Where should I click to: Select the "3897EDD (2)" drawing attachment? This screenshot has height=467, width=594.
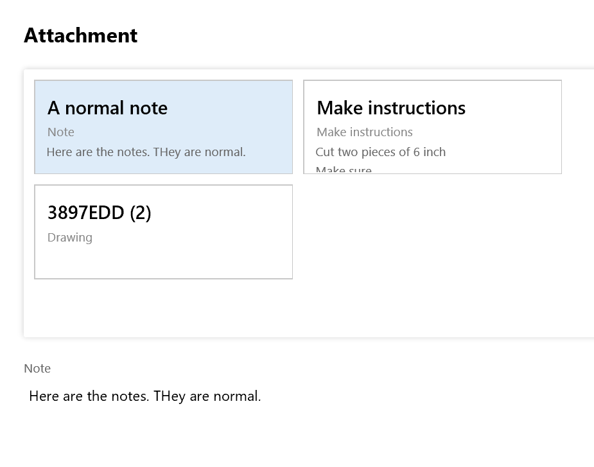tap(163, 231)
